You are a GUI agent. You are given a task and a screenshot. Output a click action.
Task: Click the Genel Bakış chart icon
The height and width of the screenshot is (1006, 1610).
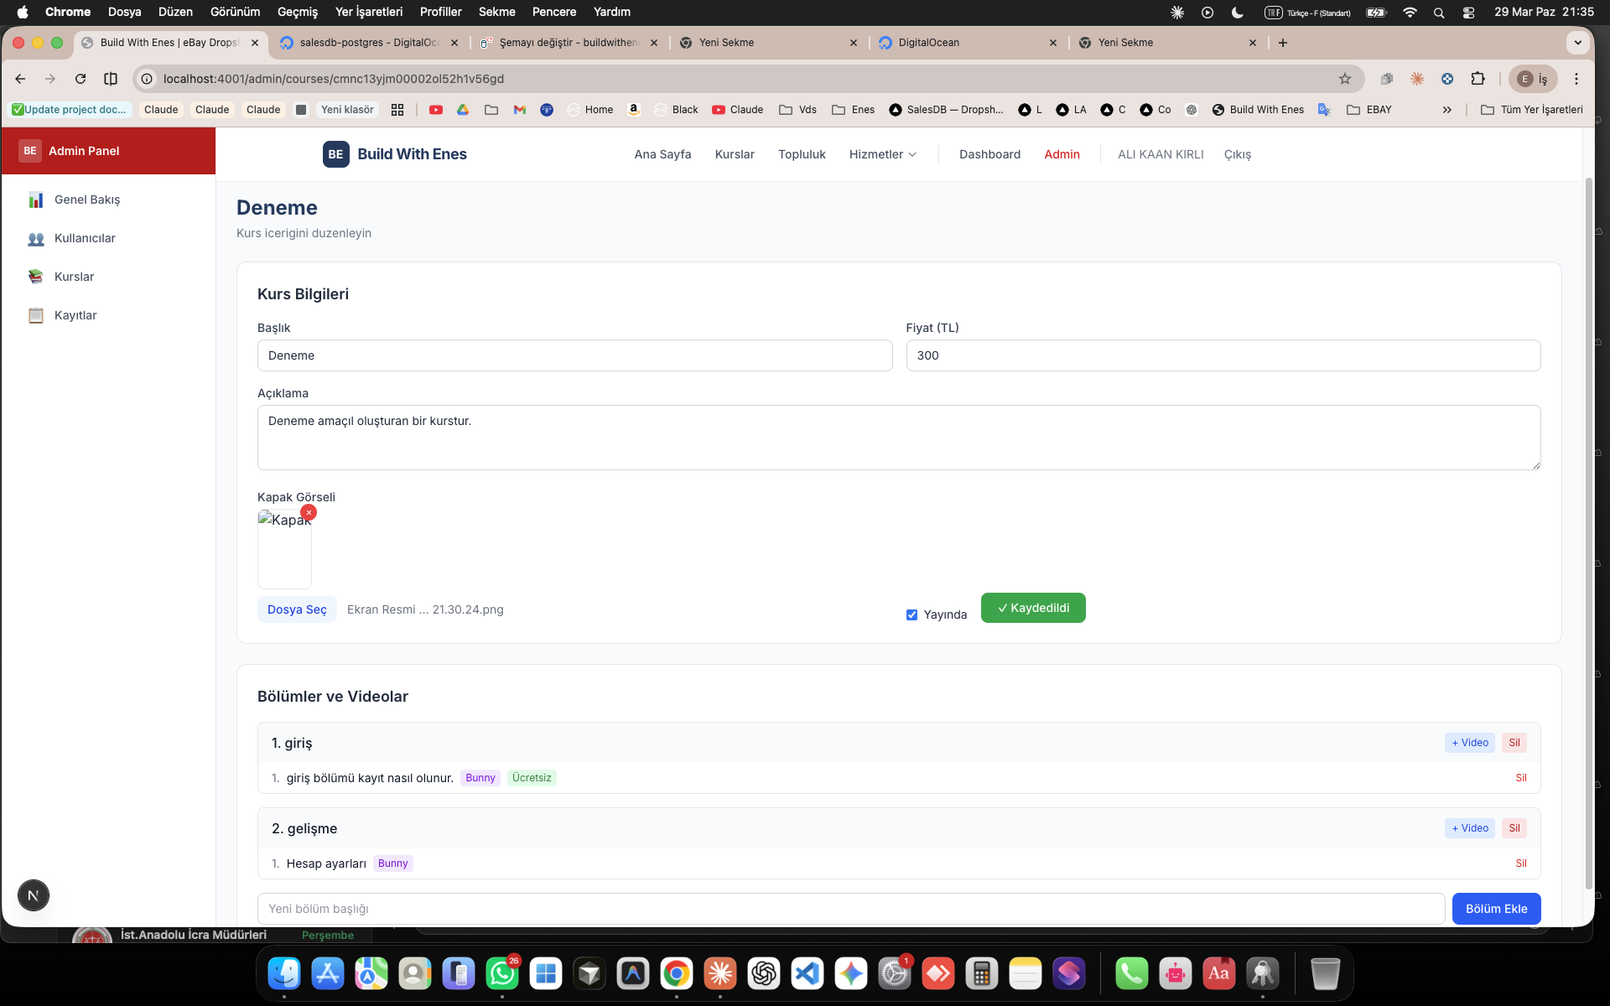coord(35,200)
